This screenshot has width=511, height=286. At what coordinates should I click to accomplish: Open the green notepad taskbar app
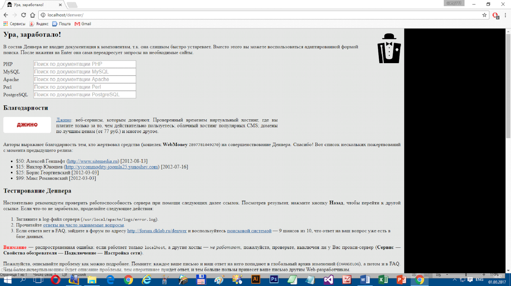292,280
